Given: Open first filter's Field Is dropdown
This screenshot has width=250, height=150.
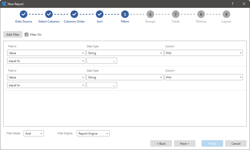Looking at the screenshot, I should 46,53.
